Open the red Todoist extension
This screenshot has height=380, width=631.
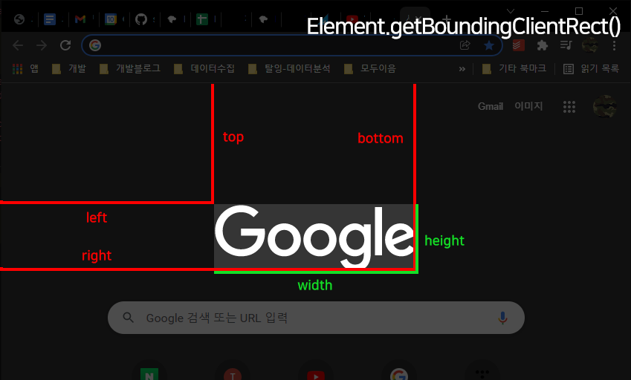click(x=519, y=45)
